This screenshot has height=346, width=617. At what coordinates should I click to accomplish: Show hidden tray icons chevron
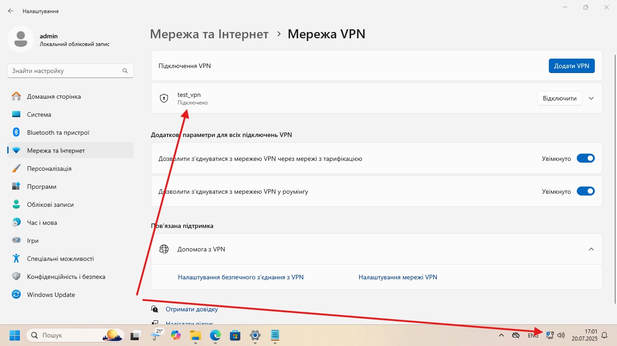tap(501, 335)
